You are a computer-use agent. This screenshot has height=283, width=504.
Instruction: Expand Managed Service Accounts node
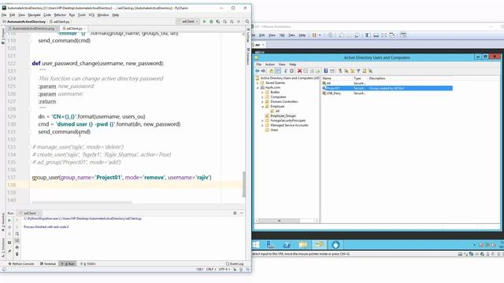tap(262, 126)
